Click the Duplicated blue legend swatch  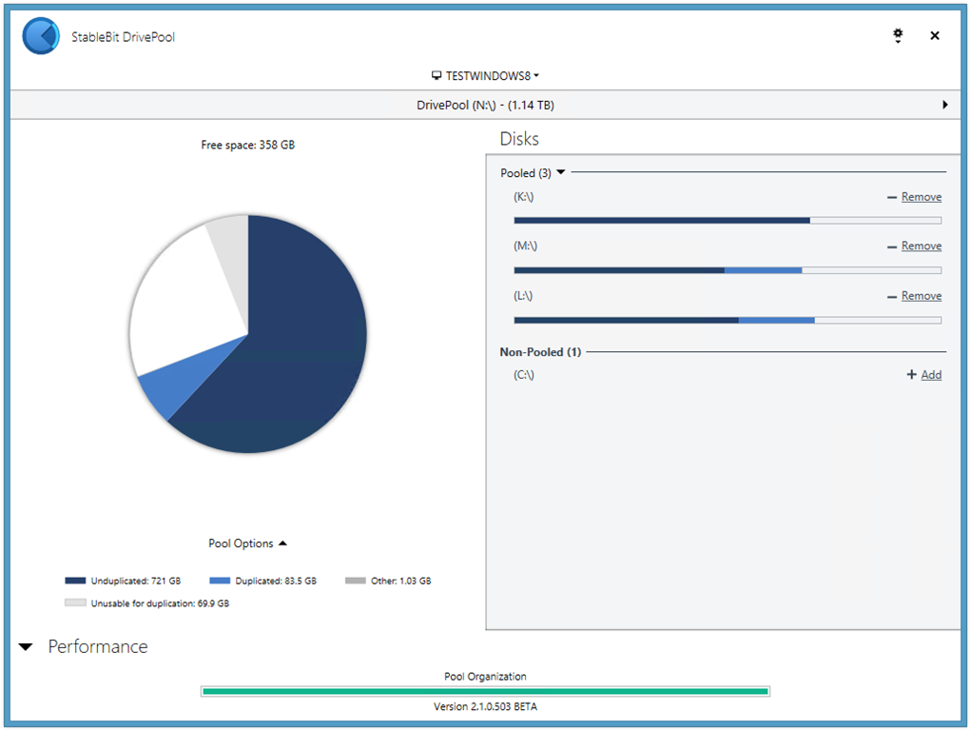pyautogui.click(x=220, y=581)
